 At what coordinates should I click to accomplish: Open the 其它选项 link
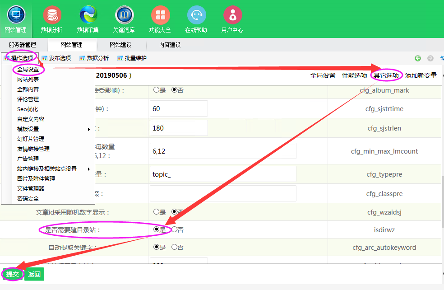point(386,75)
